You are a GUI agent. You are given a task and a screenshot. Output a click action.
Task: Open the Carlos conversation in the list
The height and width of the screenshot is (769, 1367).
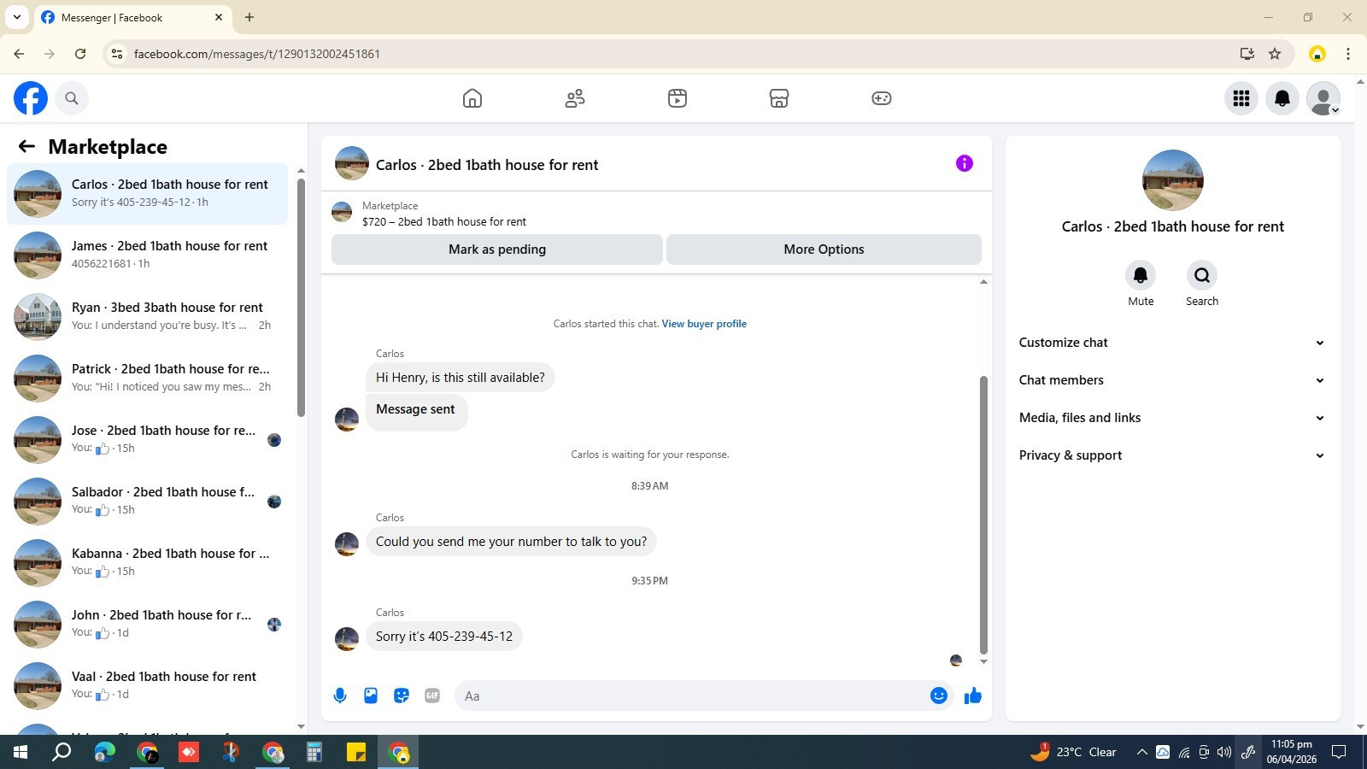point(147,194)
